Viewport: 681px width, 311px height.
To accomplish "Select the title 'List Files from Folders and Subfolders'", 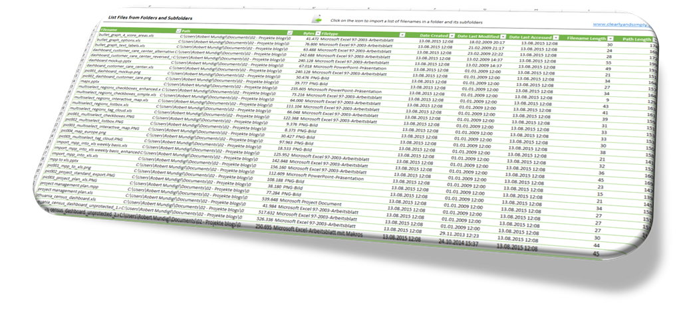I will click(x=150, y=18).
